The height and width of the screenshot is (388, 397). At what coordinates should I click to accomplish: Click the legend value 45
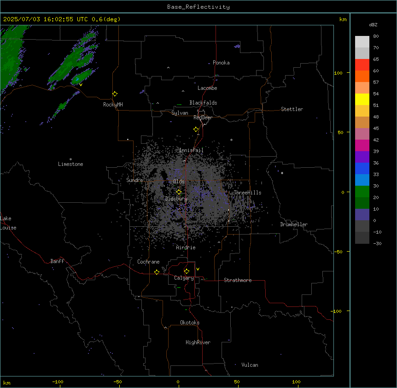click(376, 128)
